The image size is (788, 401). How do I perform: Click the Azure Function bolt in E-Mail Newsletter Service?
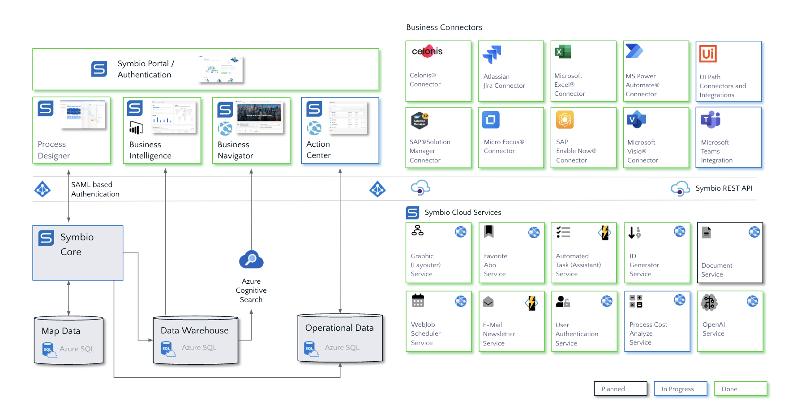(531, 303)
